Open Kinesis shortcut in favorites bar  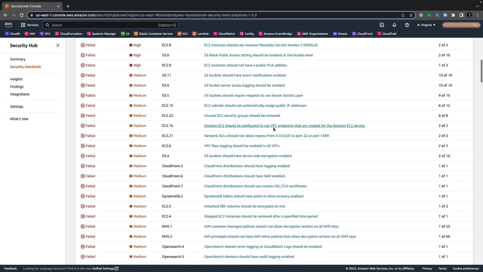point(340,34)
